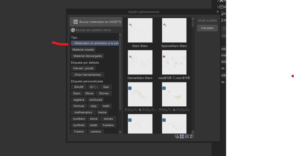This screenshot has width=294, height=156.
Task: Click the Stones tag
Action: click(104, 93)
